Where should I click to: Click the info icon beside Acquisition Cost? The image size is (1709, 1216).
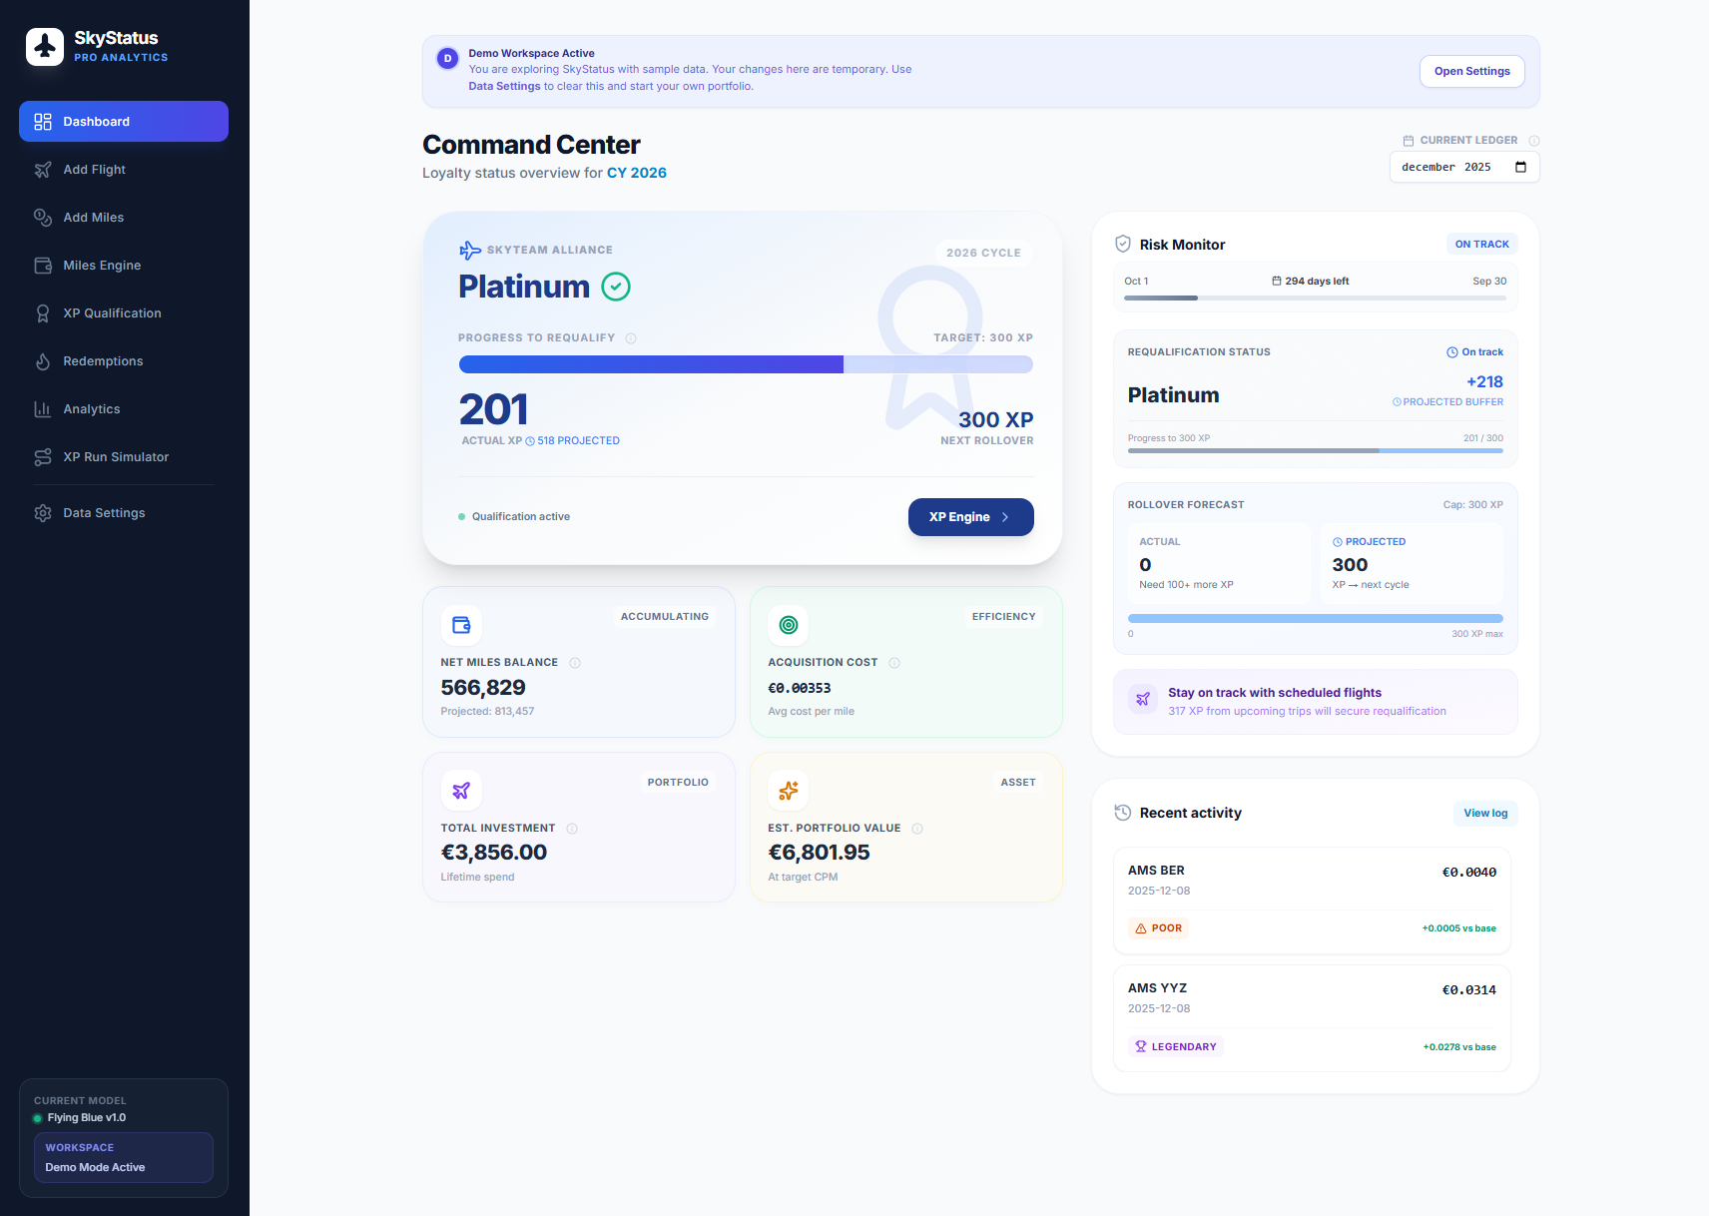pyautogui.click(x=894, y=663)
